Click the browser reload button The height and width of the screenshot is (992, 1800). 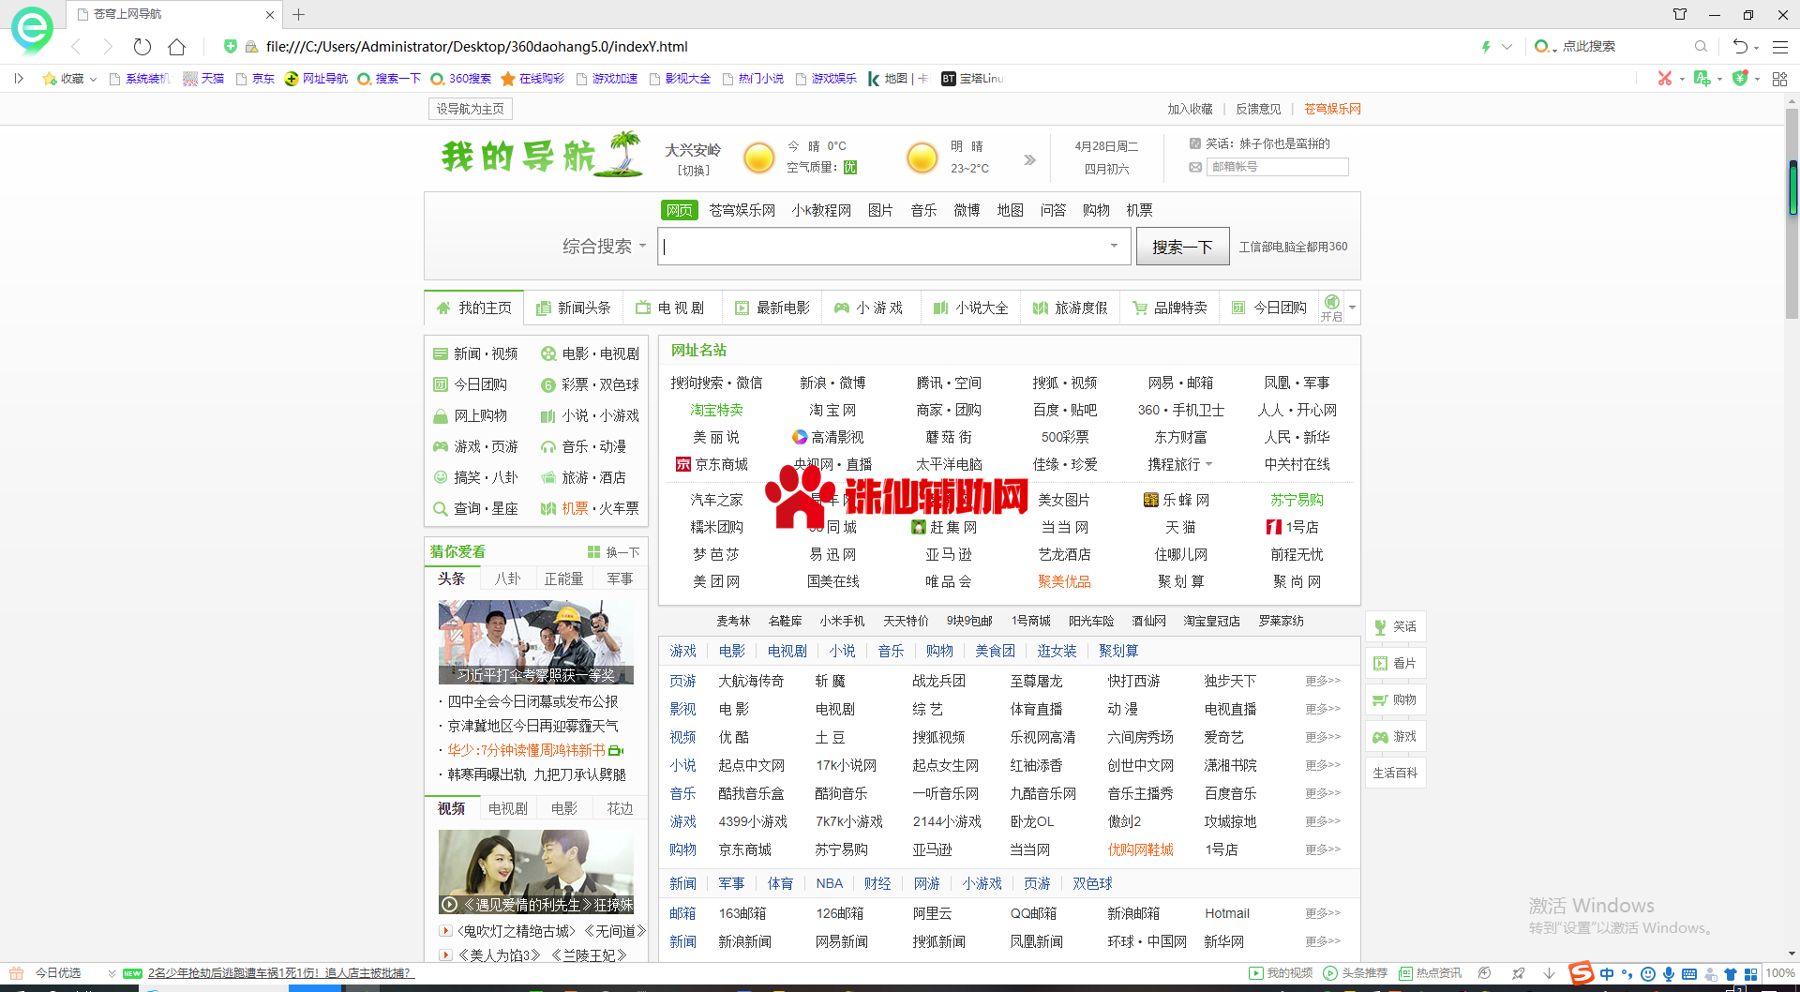click(142, 46)
